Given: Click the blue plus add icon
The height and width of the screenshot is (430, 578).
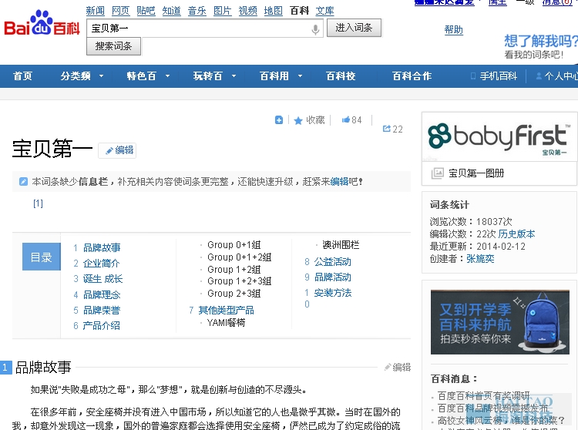Looking at the screenshot, I should click(x=279, y=119).
